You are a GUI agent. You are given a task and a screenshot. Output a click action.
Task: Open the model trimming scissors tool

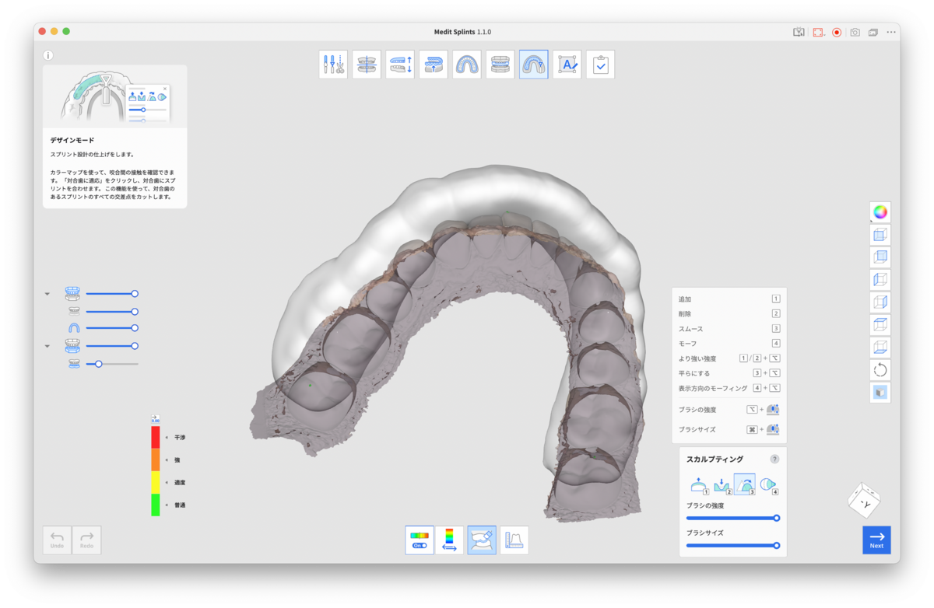[x=333, y=64]
